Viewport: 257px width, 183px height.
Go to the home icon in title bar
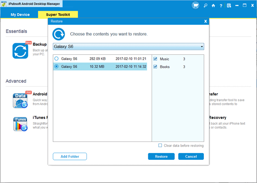pos(213,6)
